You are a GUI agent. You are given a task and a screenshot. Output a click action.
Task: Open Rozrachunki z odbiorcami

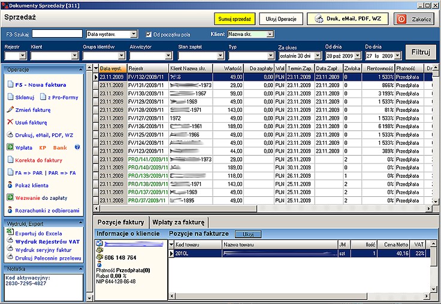tap(10, 210)
